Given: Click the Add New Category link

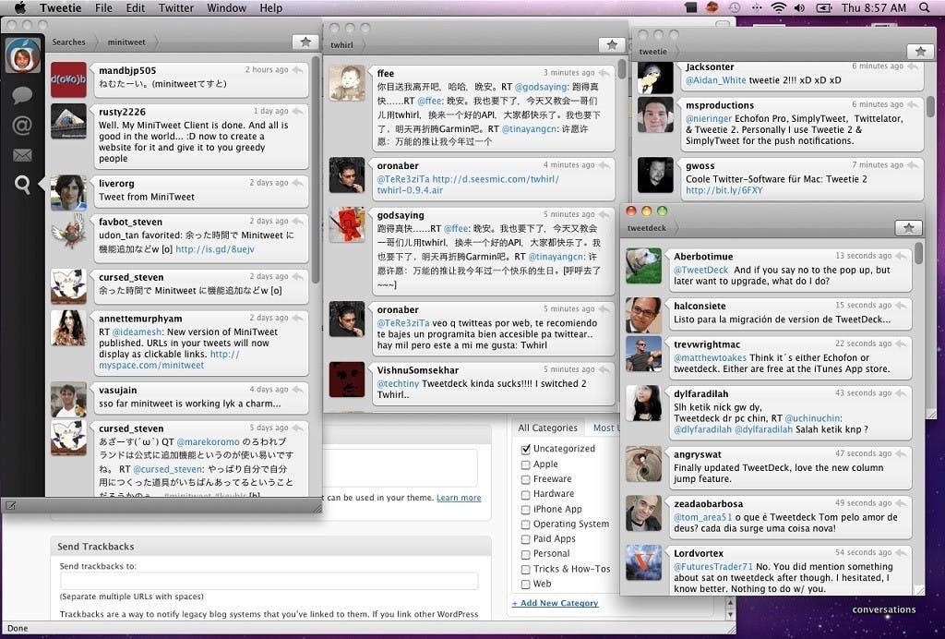Looking at the screenshot, I should coord(556,603).
